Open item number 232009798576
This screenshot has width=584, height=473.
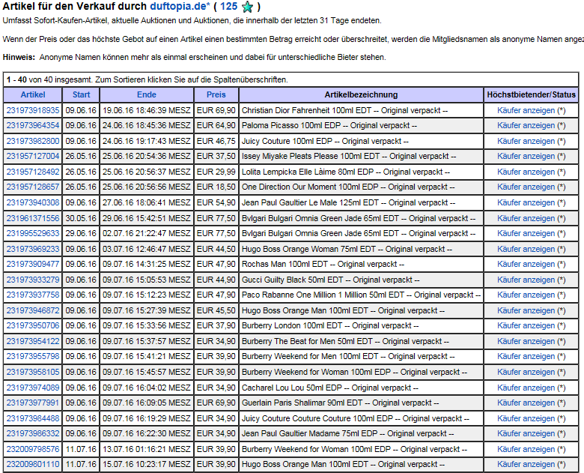pyautogui.click(x=33, y=449)
